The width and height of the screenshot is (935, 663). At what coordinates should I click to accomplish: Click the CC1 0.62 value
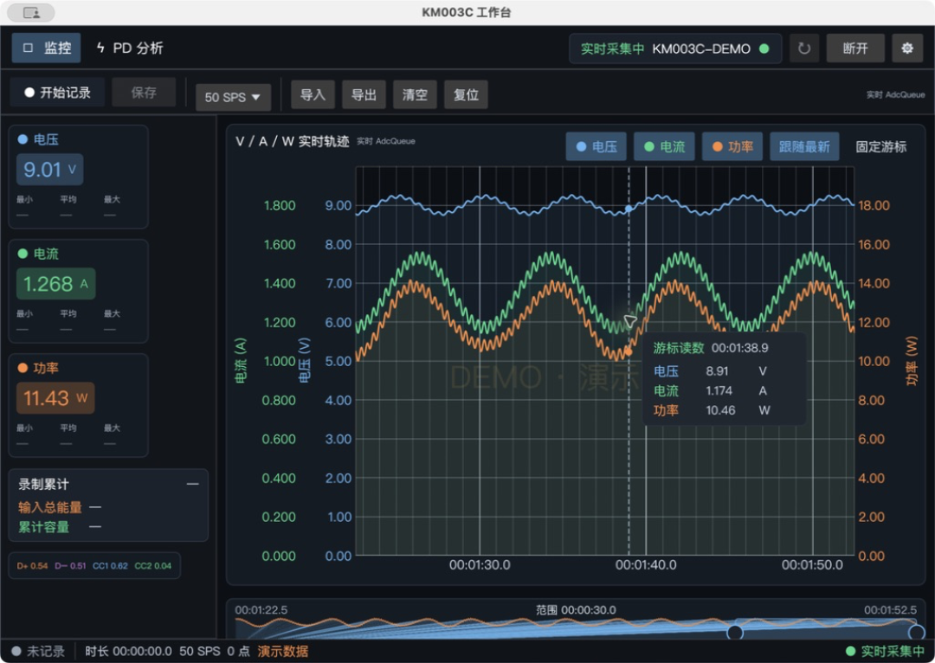click(x=110, y=566)
